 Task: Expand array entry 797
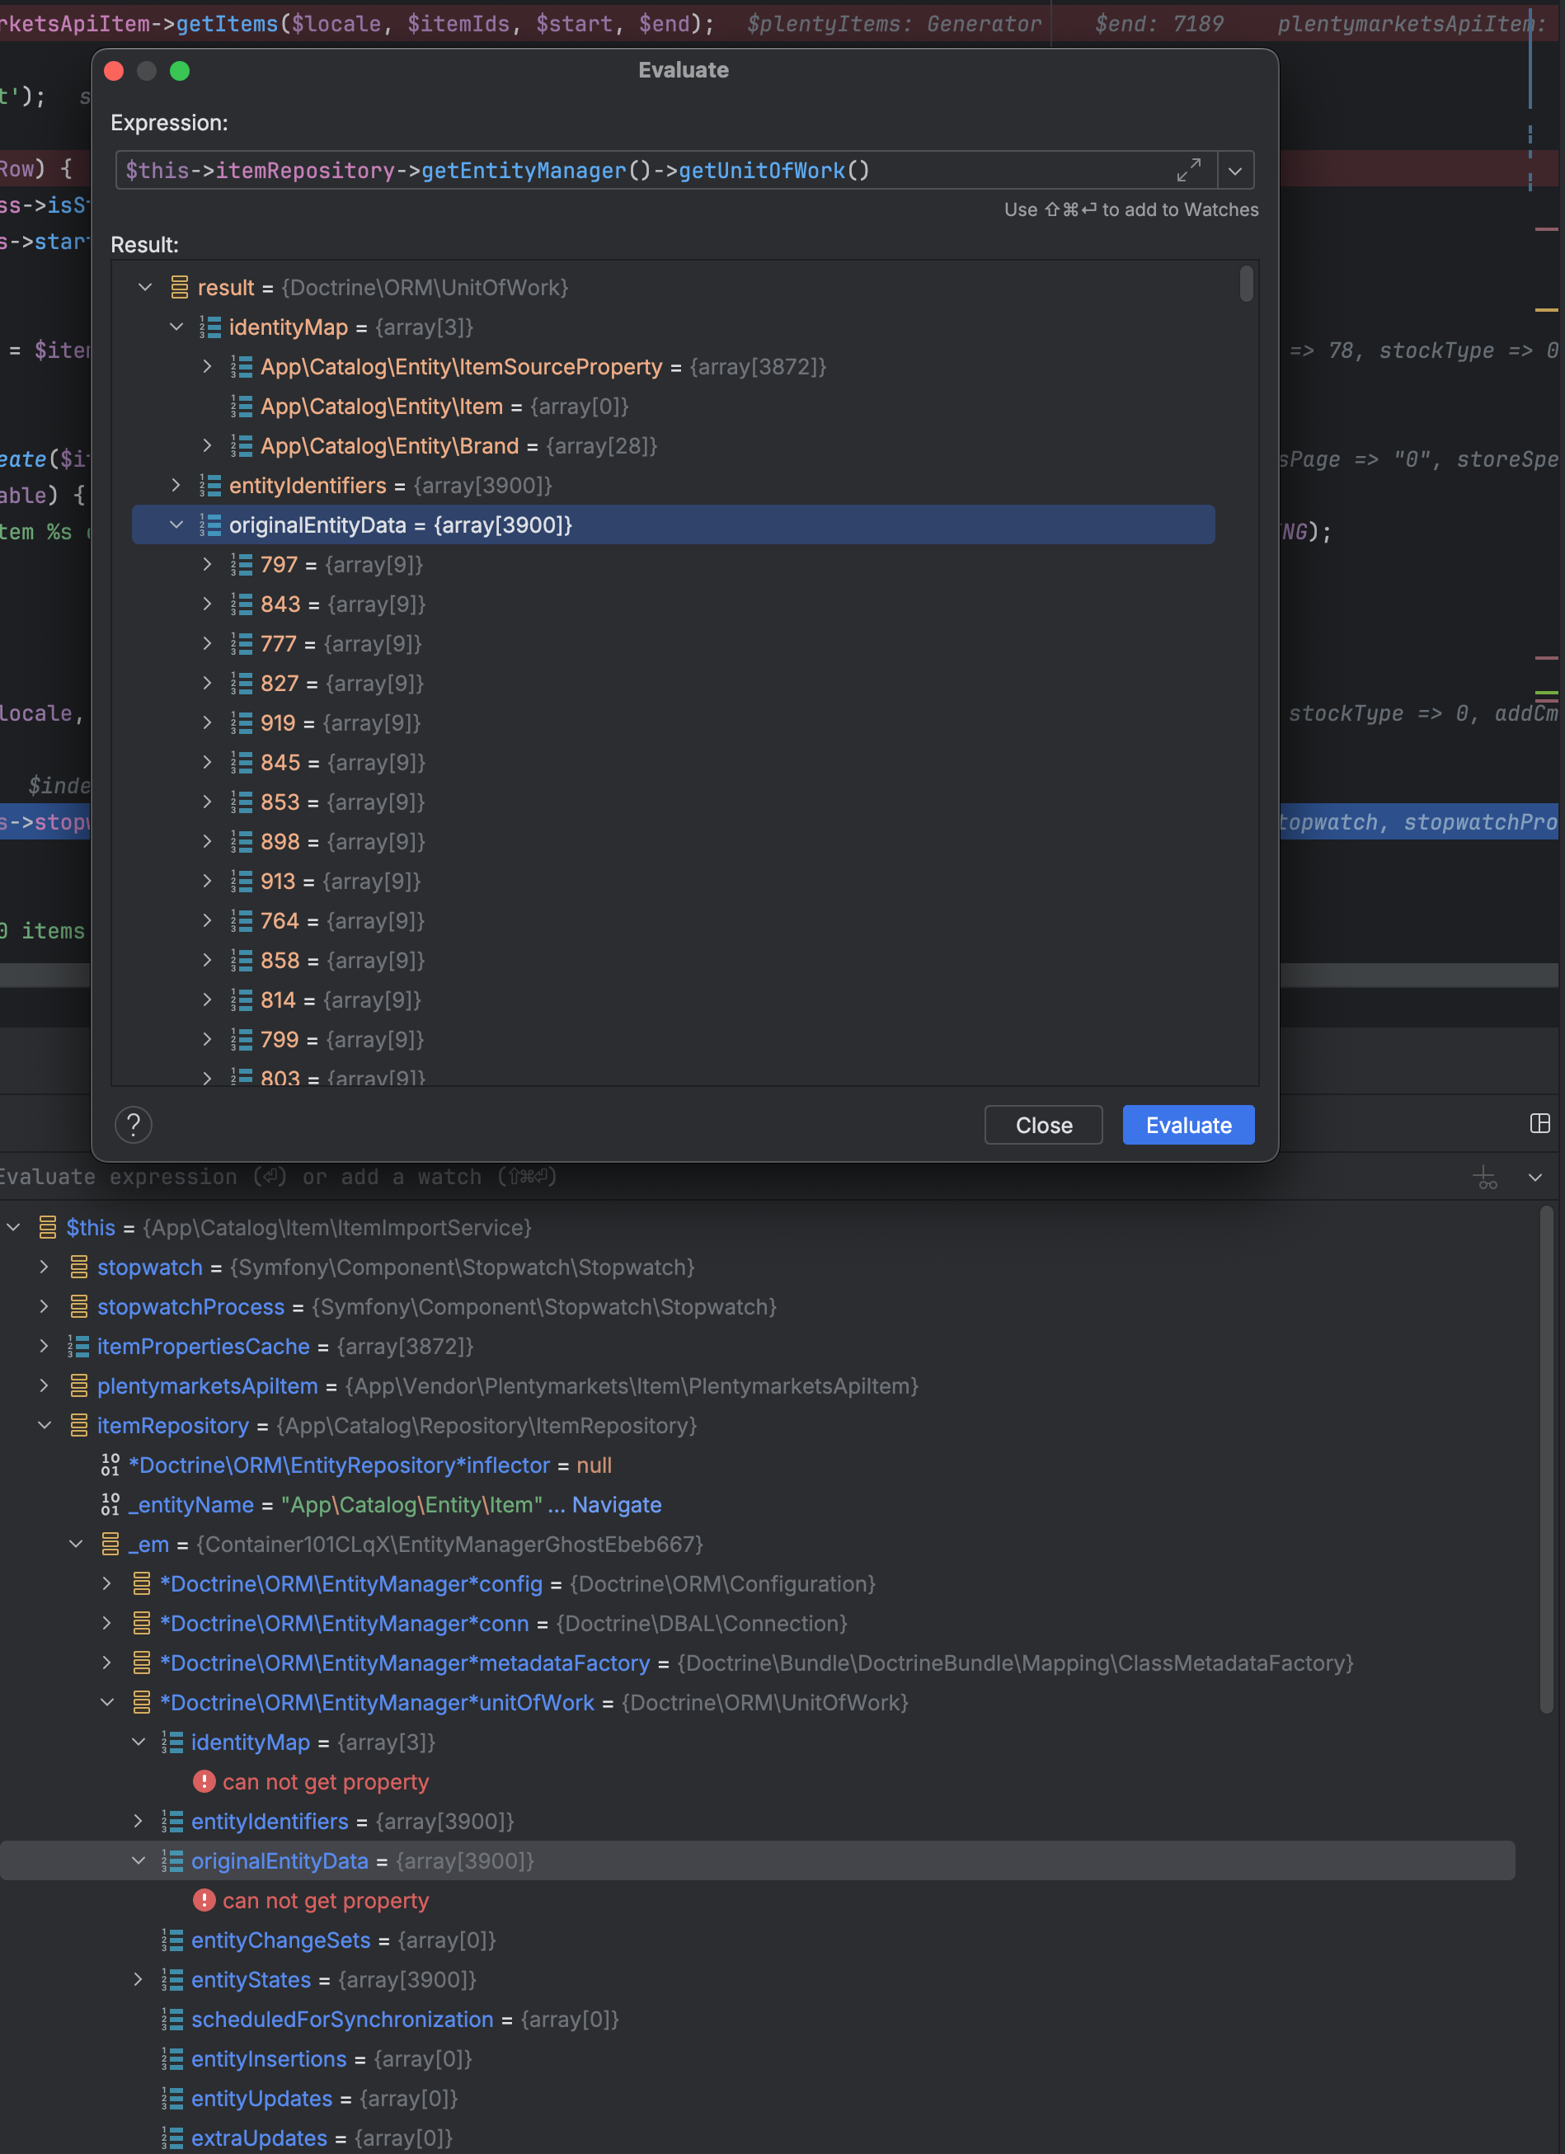[x=208, y=565]
